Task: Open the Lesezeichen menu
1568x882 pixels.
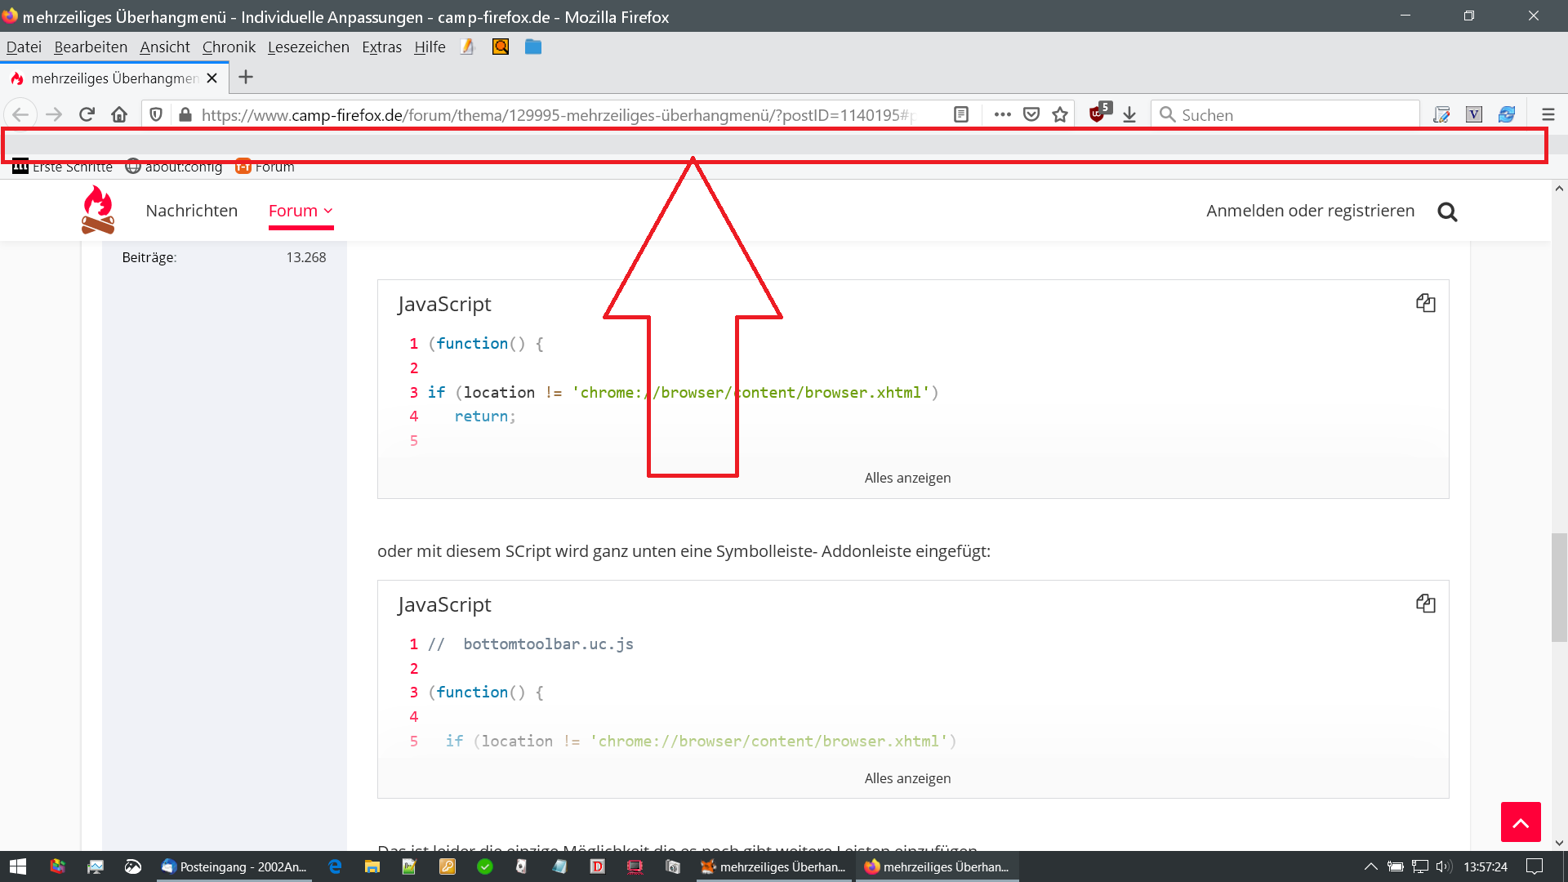Action: coord(308,47)
